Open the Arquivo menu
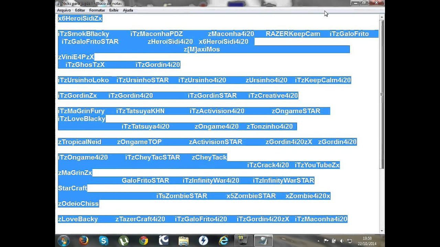 coord(64,10)
